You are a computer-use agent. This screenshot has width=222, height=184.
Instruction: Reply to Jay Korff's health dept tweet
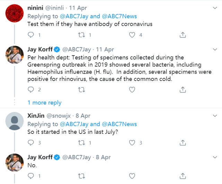pyautogui.click(x=31, y=90)
